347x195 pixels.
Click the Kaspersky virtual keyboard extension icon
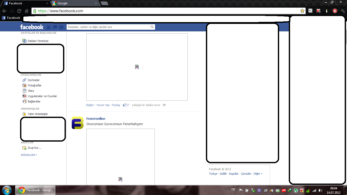click(x=310, y=11)
